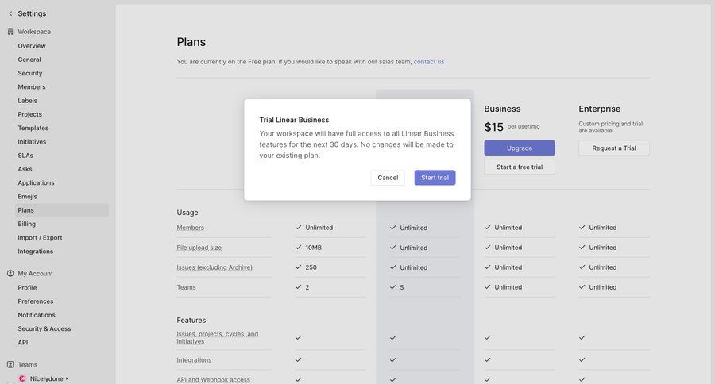Image resolution: width=715 pixels, height=384 pixels.
Task: Click the 10MB file upload value
Action: click(x=313, y=248)
